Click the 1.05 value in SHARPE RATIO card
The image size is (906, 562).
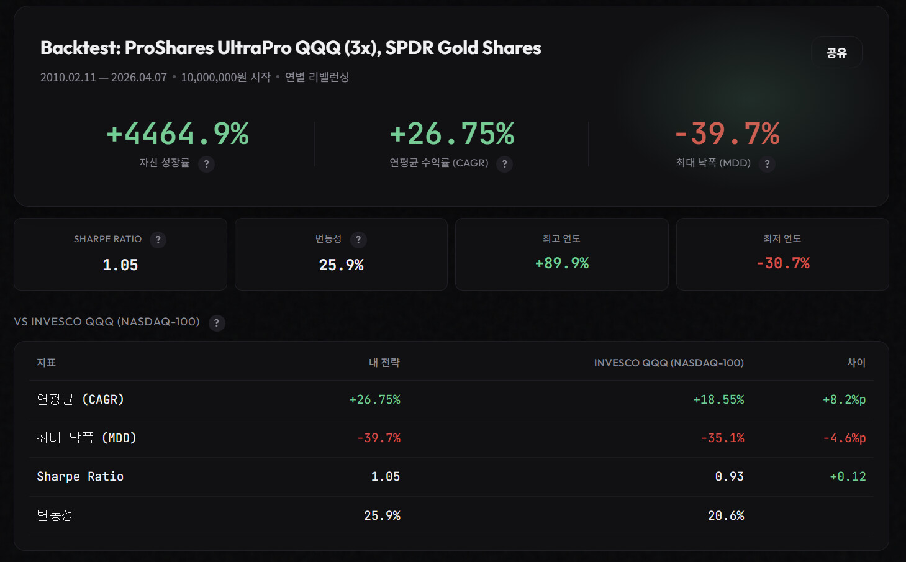(120, 265)
